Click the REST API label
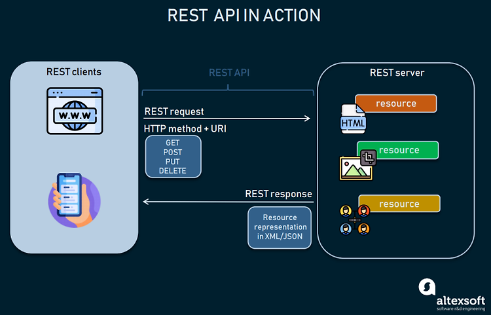Image resolution: width=491 pixels, height=315 pixels. [x=229, y=73]
